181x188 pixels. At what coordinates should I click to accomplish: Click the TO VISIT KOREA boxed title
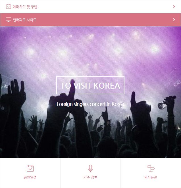coord(90,85)
